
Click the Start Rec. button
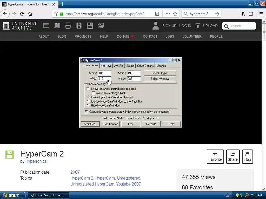pos(90,124)
